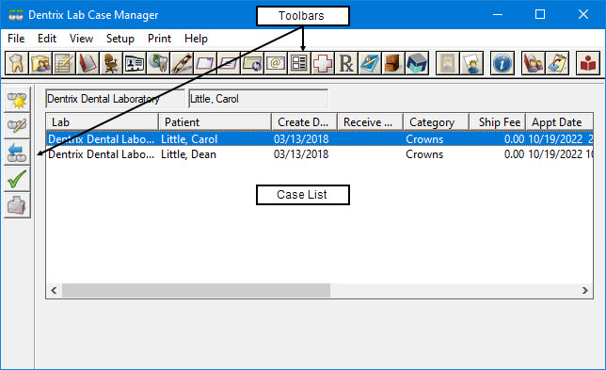
Task: Sort by the Receive ... column header
Action: tap(370, 122)
